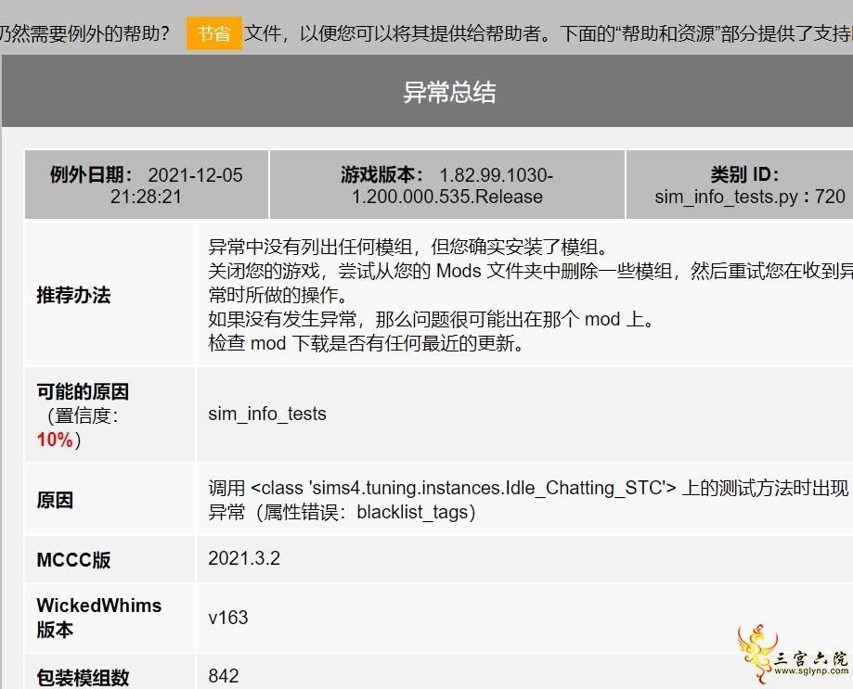Click the red 10% confidence value
The height and width of the screenshot is (689, 853).
(x=55, y=440)
